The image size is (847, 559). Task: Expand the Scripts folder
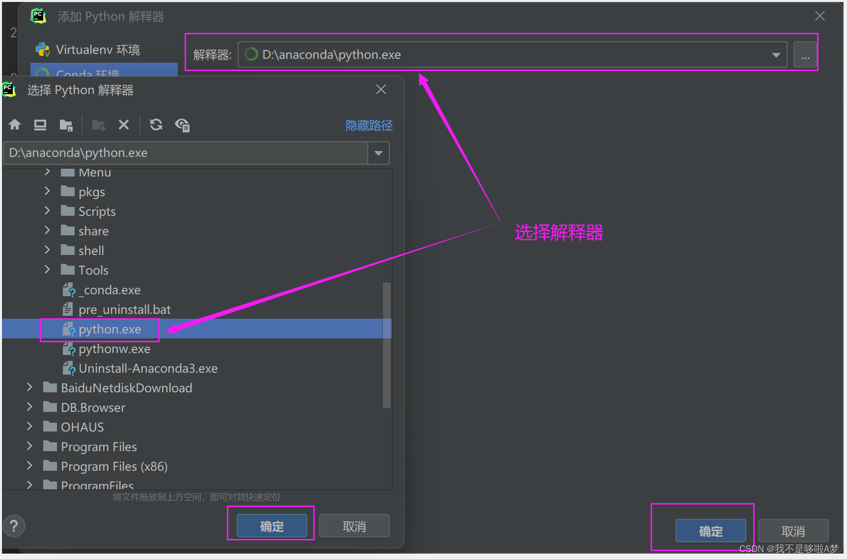[47, 210]
